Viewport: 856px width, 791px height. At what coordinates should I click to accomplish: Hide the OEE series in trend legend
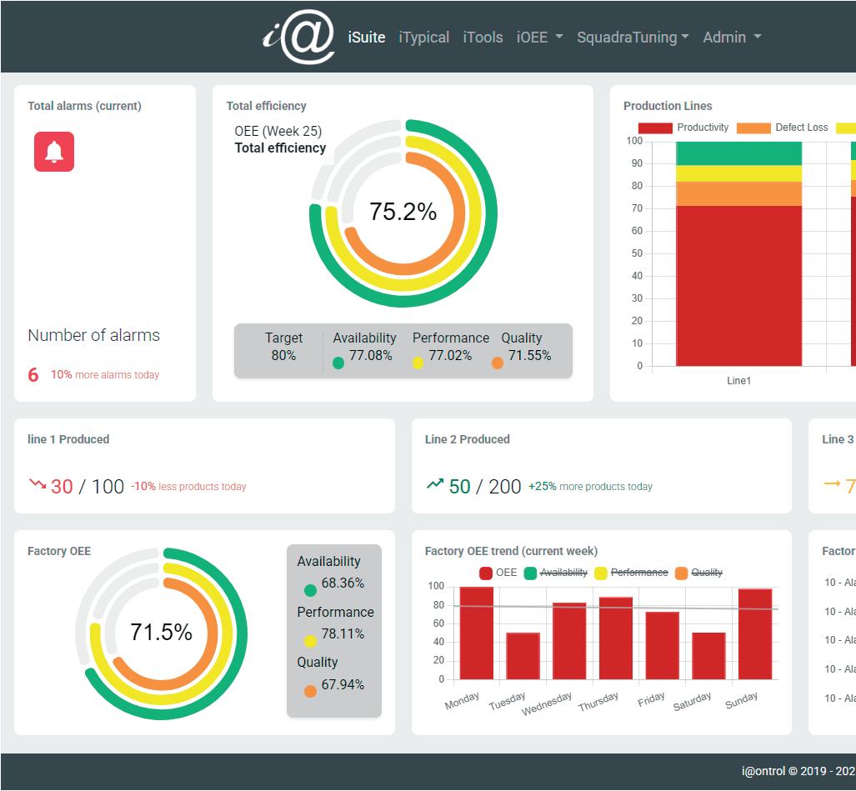point(498,573)
